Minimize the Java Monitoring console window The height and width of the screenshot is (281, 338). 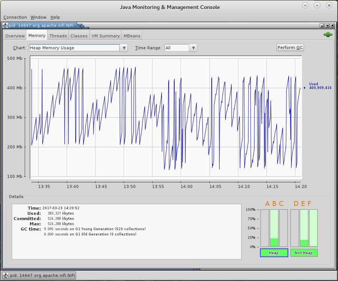(305, 5)
